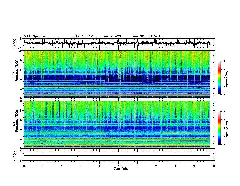Click the "VLF Spectra" plot title

click(x=34, y=36)
